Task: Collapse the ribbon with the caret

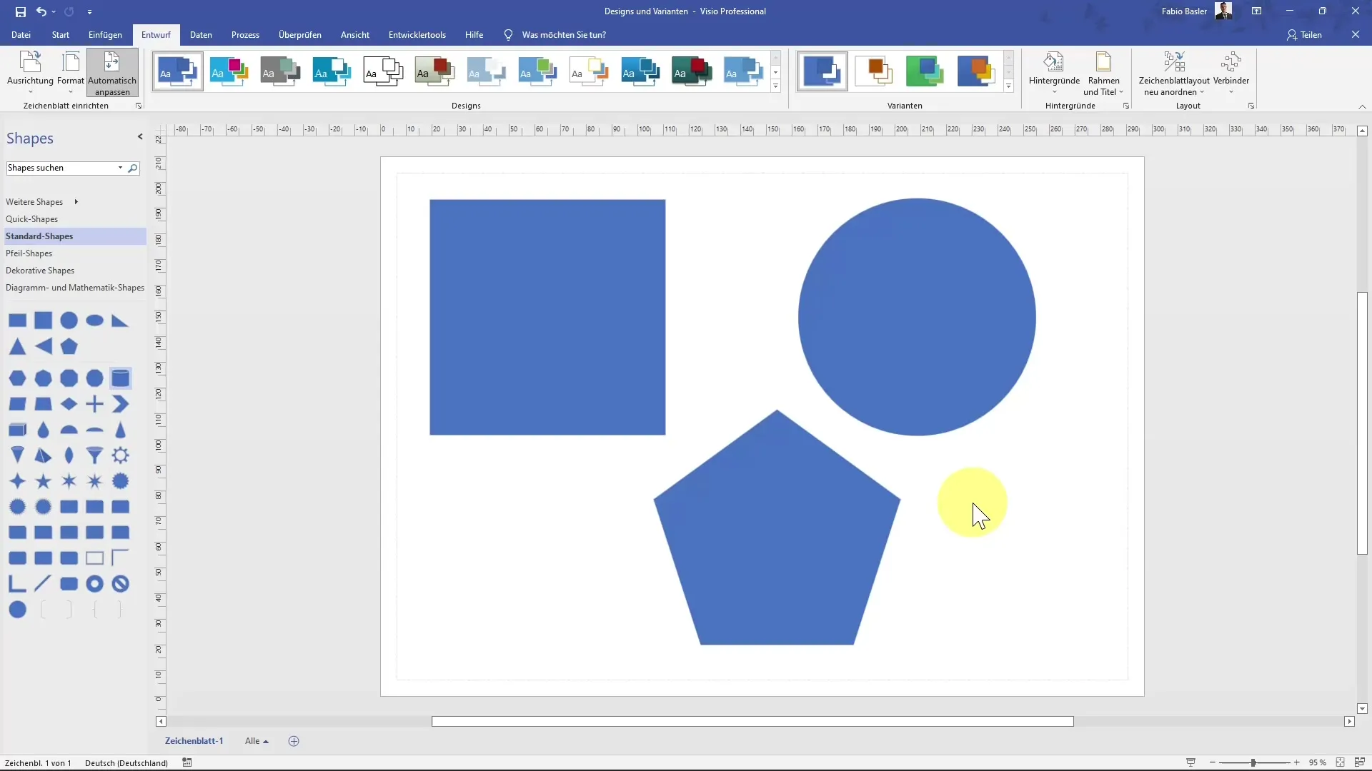Action: tap(1362, 106)
